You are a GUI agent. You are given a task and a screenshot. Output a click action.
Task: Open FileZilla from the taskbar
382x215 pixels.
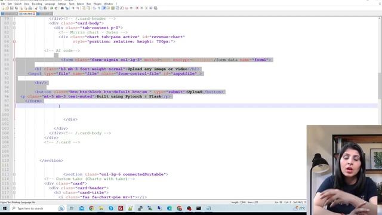click(121, 208)
